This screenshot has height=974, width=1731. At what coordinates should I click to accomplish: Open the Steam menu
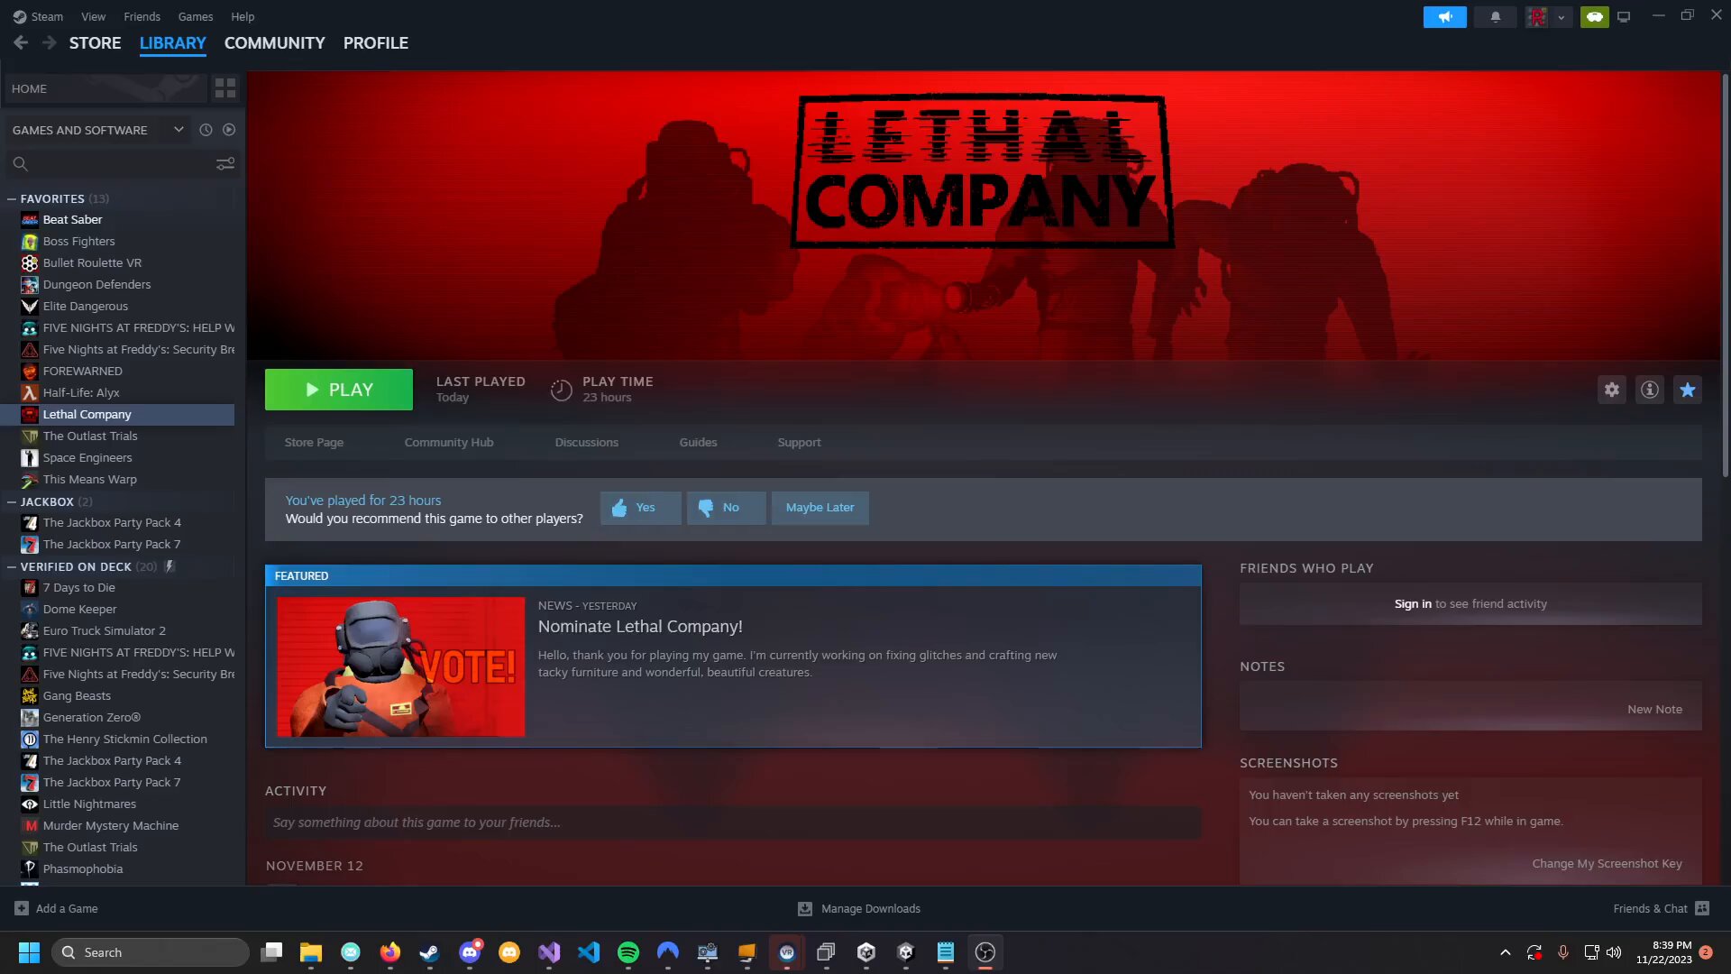pyautogui.click(x=38, y=16)
